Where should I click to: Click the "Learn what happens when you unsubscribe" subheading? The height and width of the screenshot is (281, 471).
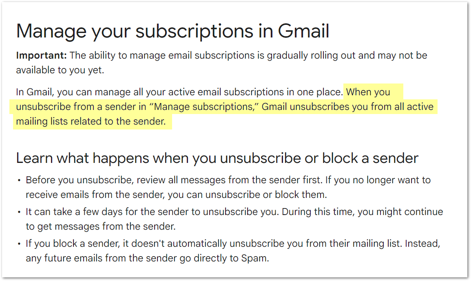tap(217, 158)
